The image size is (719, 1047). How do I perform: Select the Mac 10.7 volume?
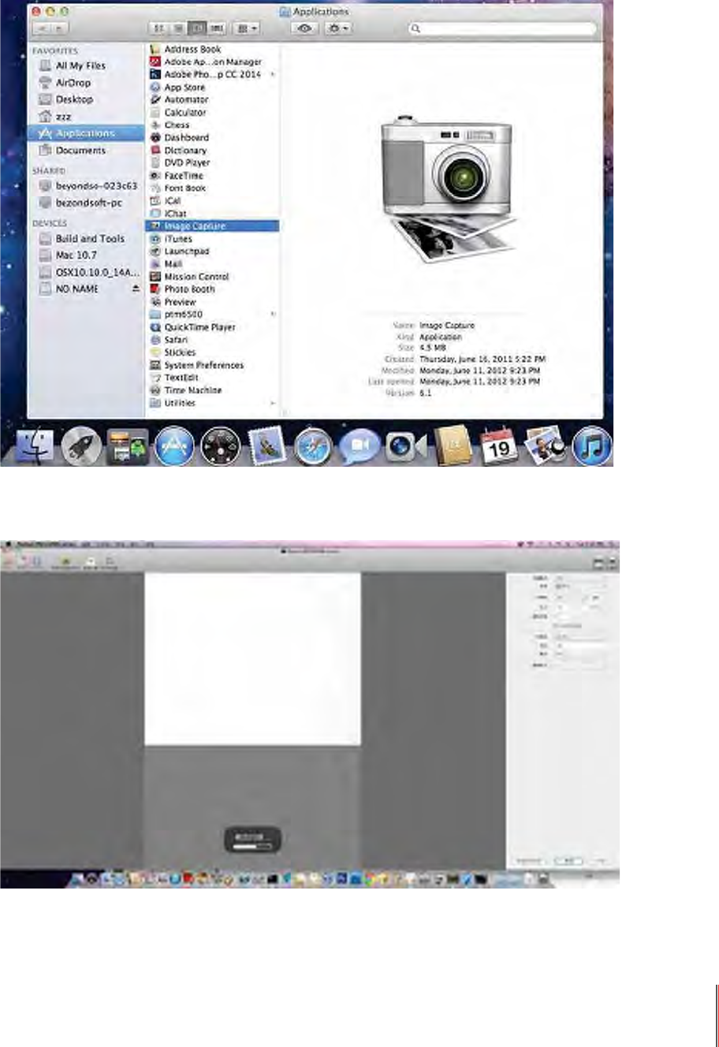coord(76,255)
